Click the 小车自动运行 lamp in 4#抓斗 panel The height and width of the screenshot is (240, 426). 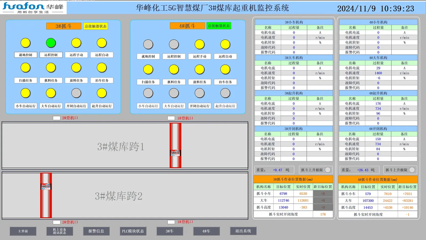148,93
